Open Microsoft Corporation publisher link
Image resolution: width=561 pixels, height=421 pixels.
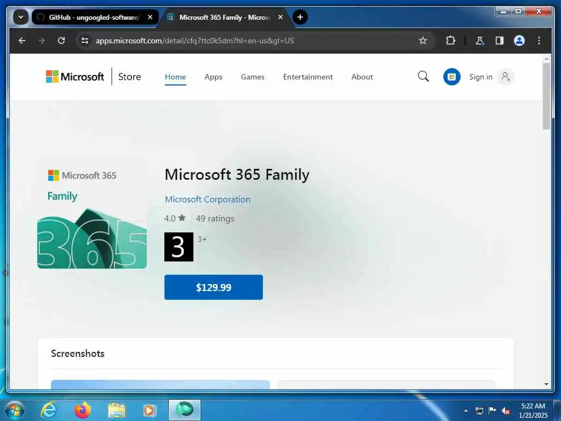click(208, 199)
